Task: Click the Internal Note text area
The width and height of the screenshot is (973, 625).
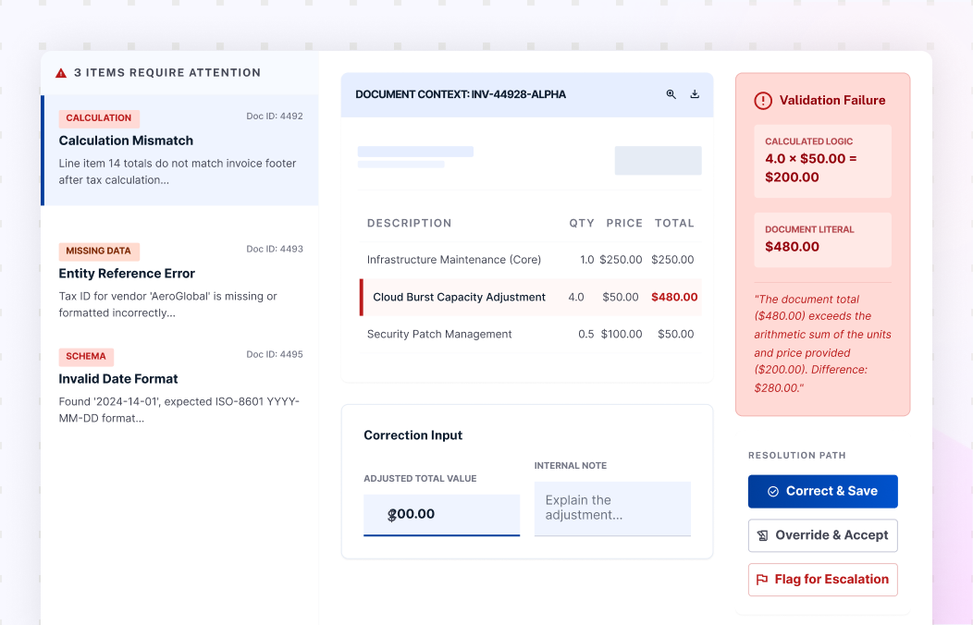Action: [612, 509]
